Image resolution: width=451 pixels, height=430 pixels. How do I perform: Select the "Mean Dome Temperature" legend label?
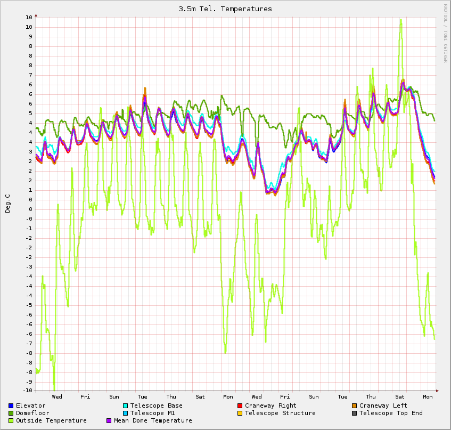coord(153,420)
